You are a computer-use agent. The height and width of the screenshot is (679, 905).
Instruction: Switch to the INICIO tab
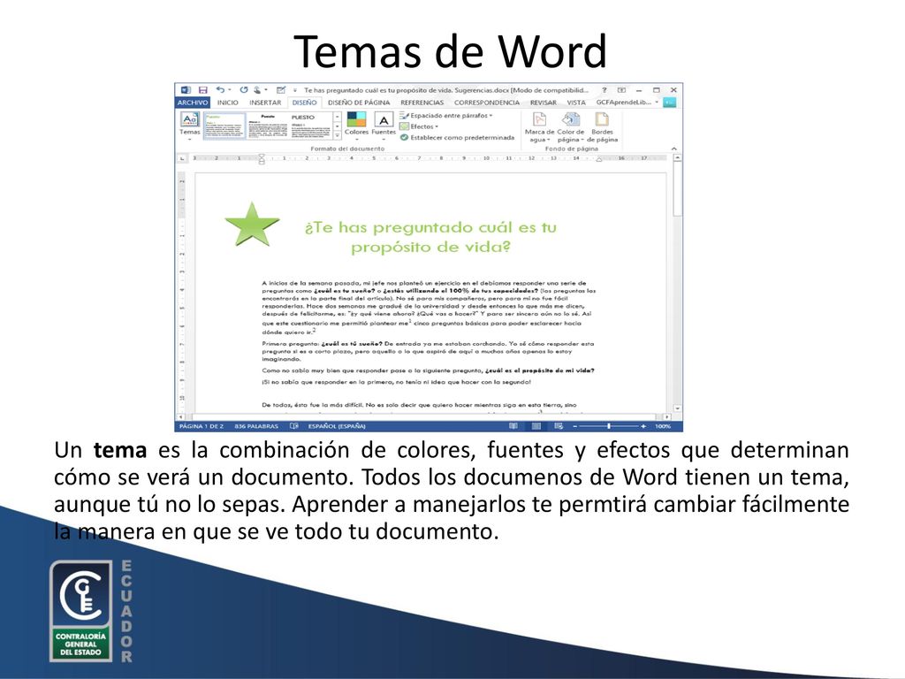point(227,103)
